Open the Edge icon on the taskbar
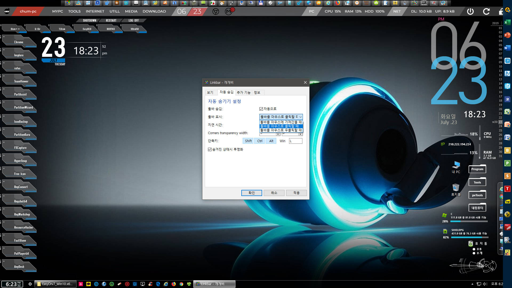The width and height of the screenshot is (512, 288). 158,284
